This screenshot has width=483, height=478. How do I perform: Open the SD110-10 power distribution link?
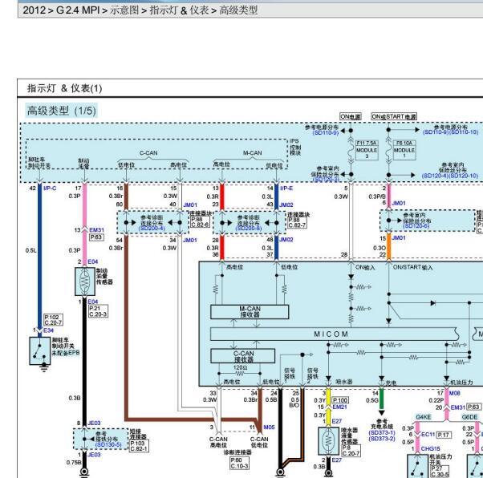pyautogui.click(x=463, y=132)
